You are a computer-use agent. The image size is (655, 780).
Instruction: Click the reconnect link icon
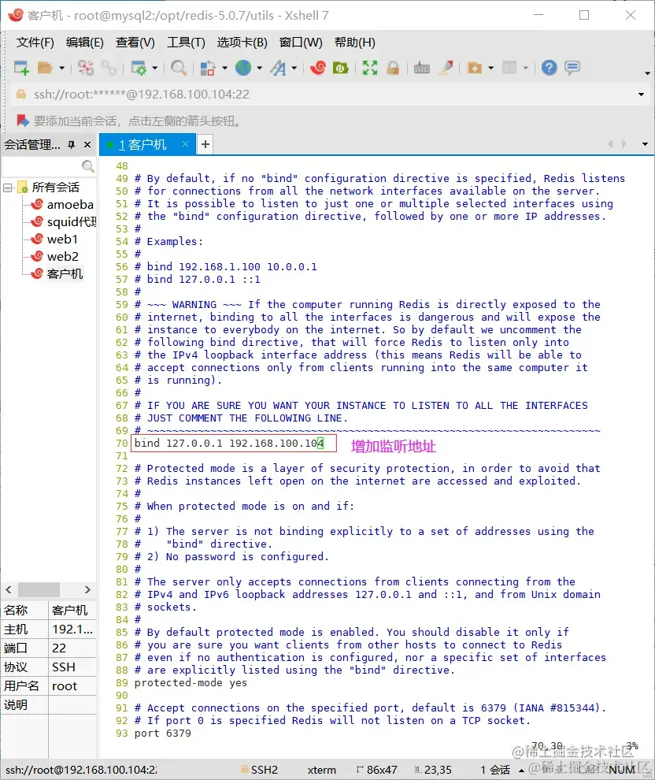point(109,68)
